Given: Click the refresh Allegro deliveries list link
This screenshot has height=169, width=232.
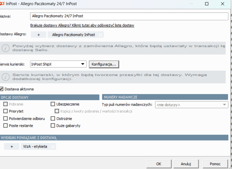Looking at the screenshot, I should point(82,25).
